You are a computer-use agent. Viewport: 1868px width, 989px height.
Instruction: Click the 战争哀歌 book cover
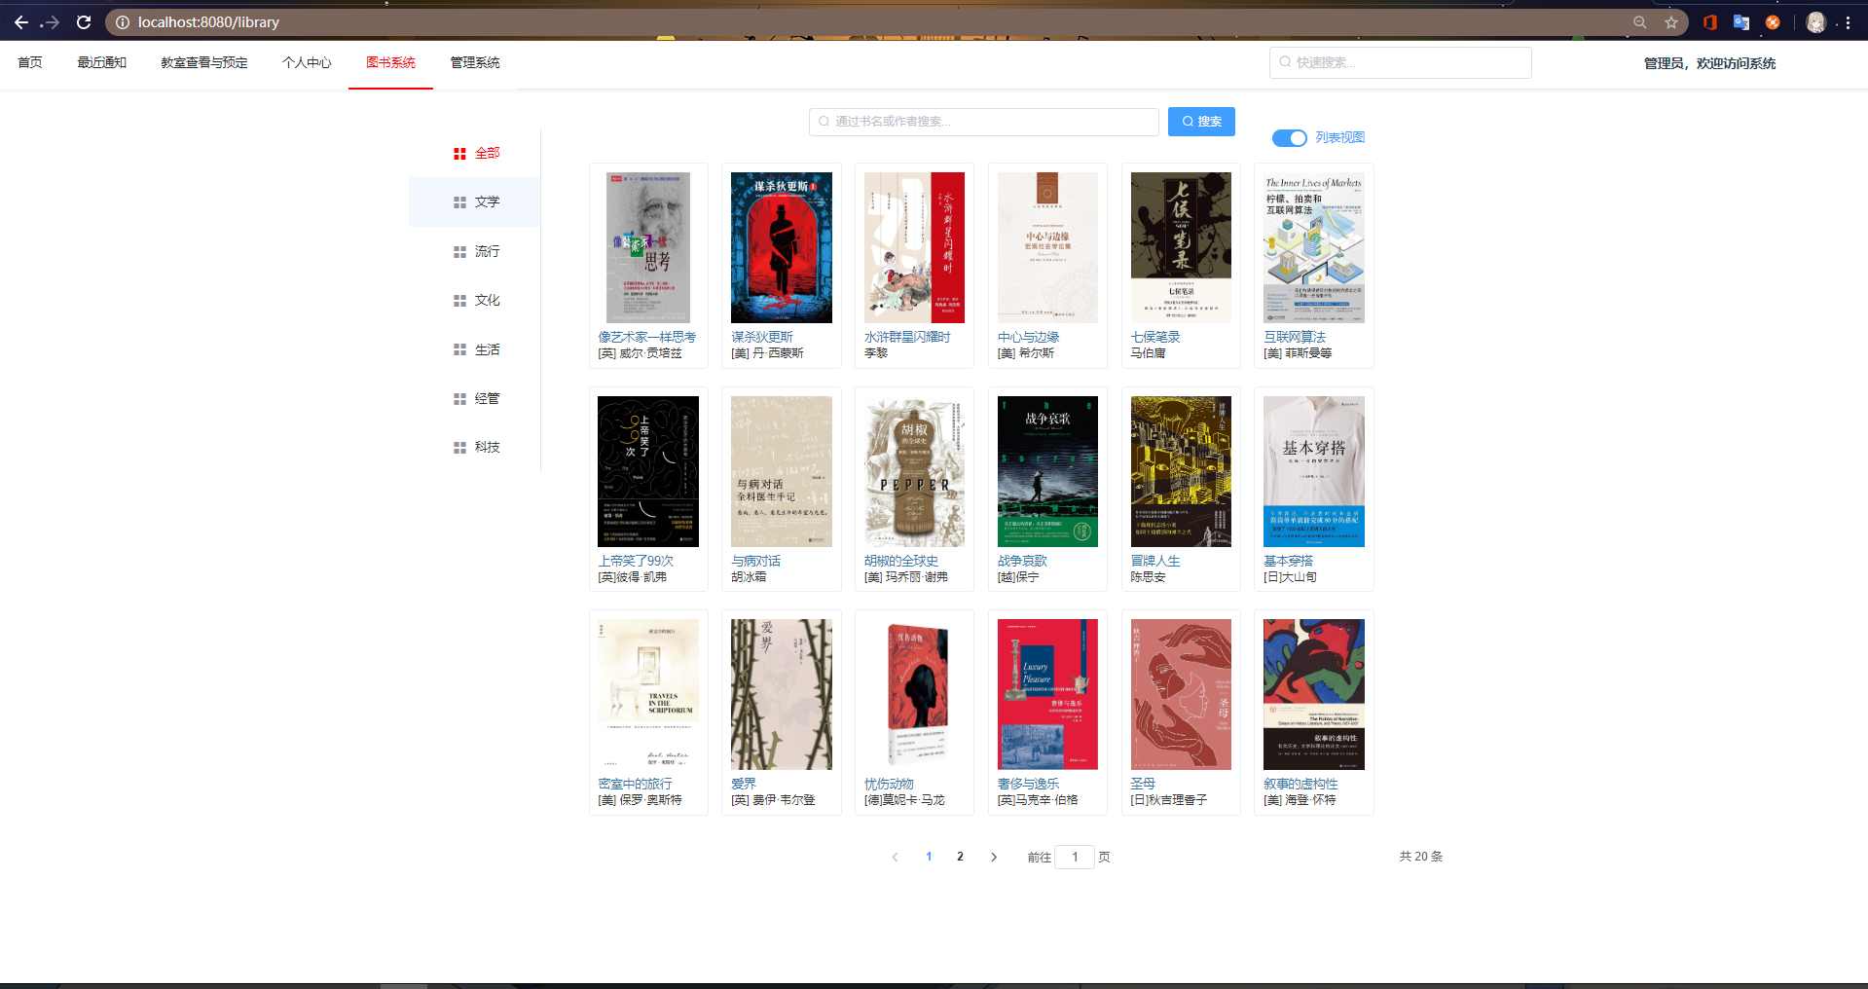(x=1047, y=471)
